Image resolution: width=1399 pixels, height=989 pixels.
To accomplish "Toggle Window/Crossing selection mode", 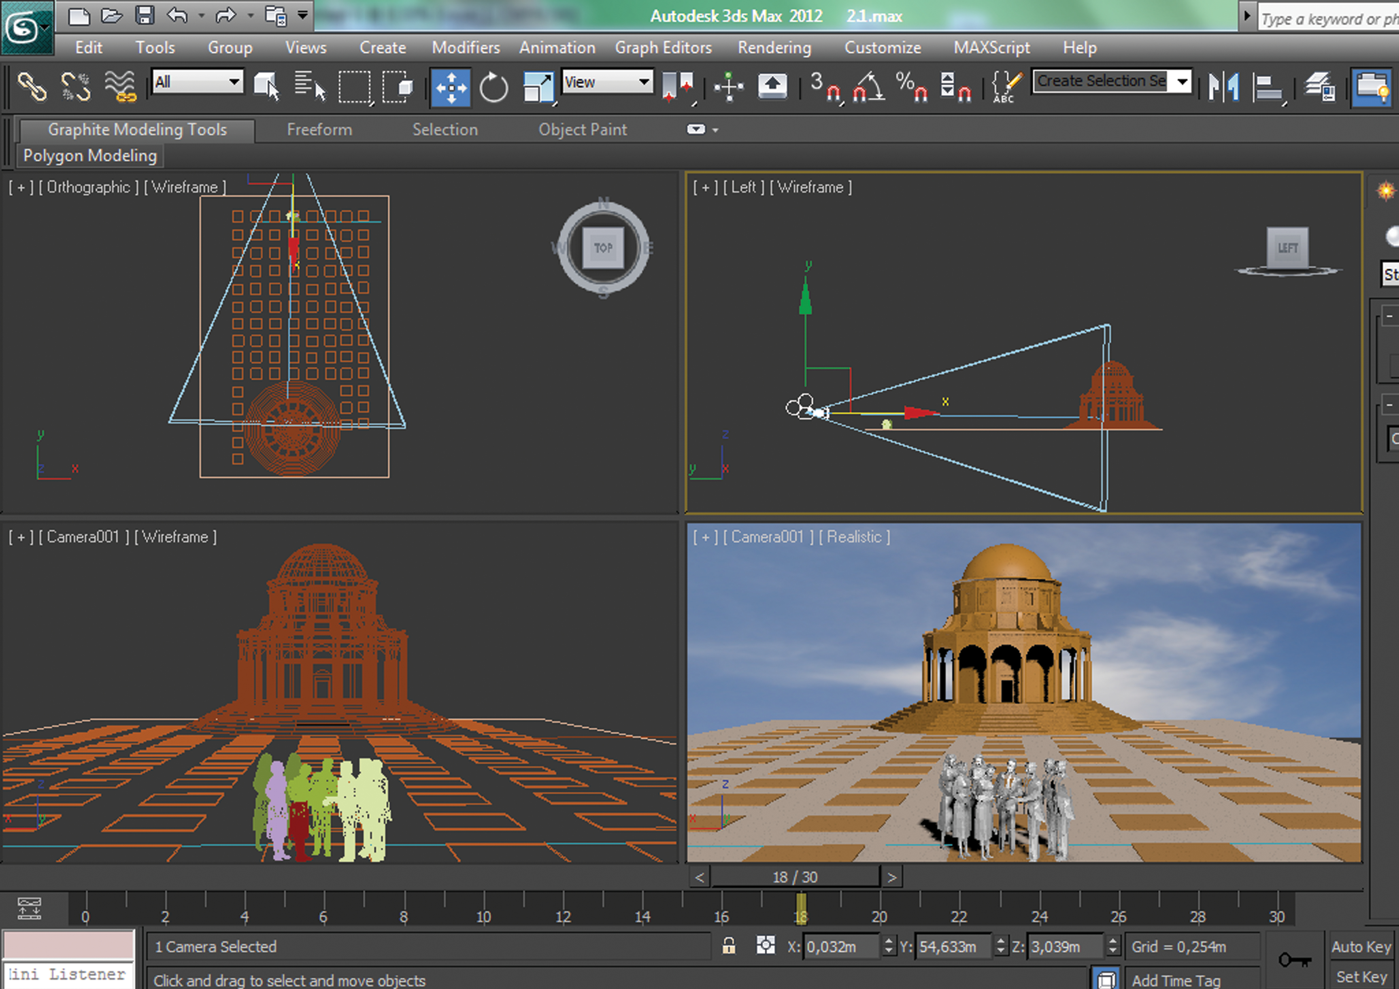I will (397, 87).
